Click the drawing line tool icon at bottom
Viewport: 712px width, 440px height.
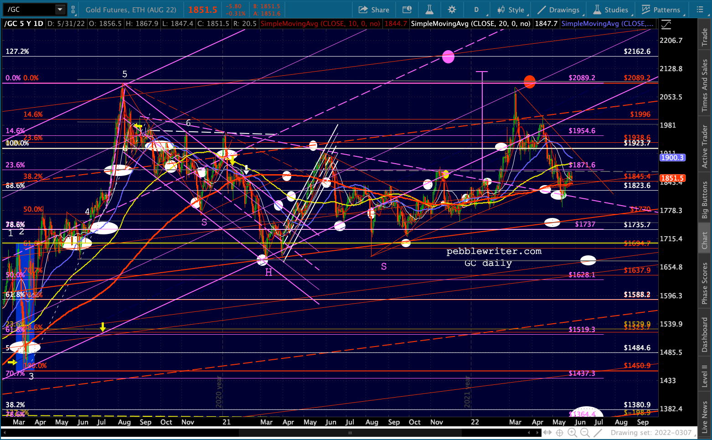coord(598,433)
